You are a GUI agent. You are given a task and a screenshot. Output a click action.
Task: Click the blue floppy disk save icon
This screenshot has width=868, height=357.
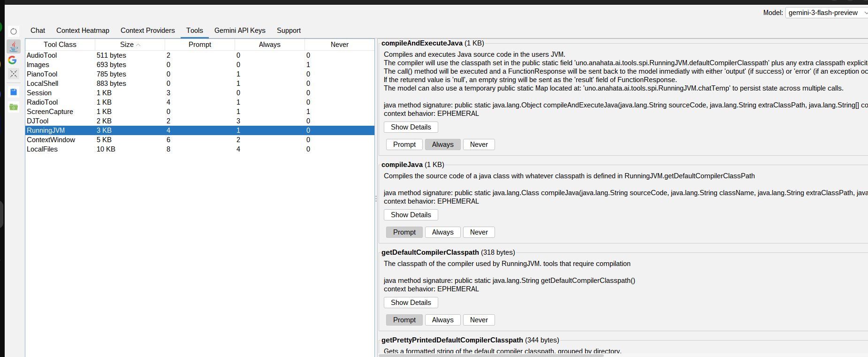pos(14,92)
